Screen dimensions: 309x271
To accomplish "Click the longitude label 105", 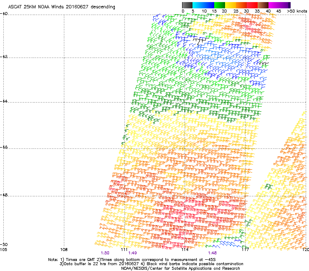I will 3,250.
